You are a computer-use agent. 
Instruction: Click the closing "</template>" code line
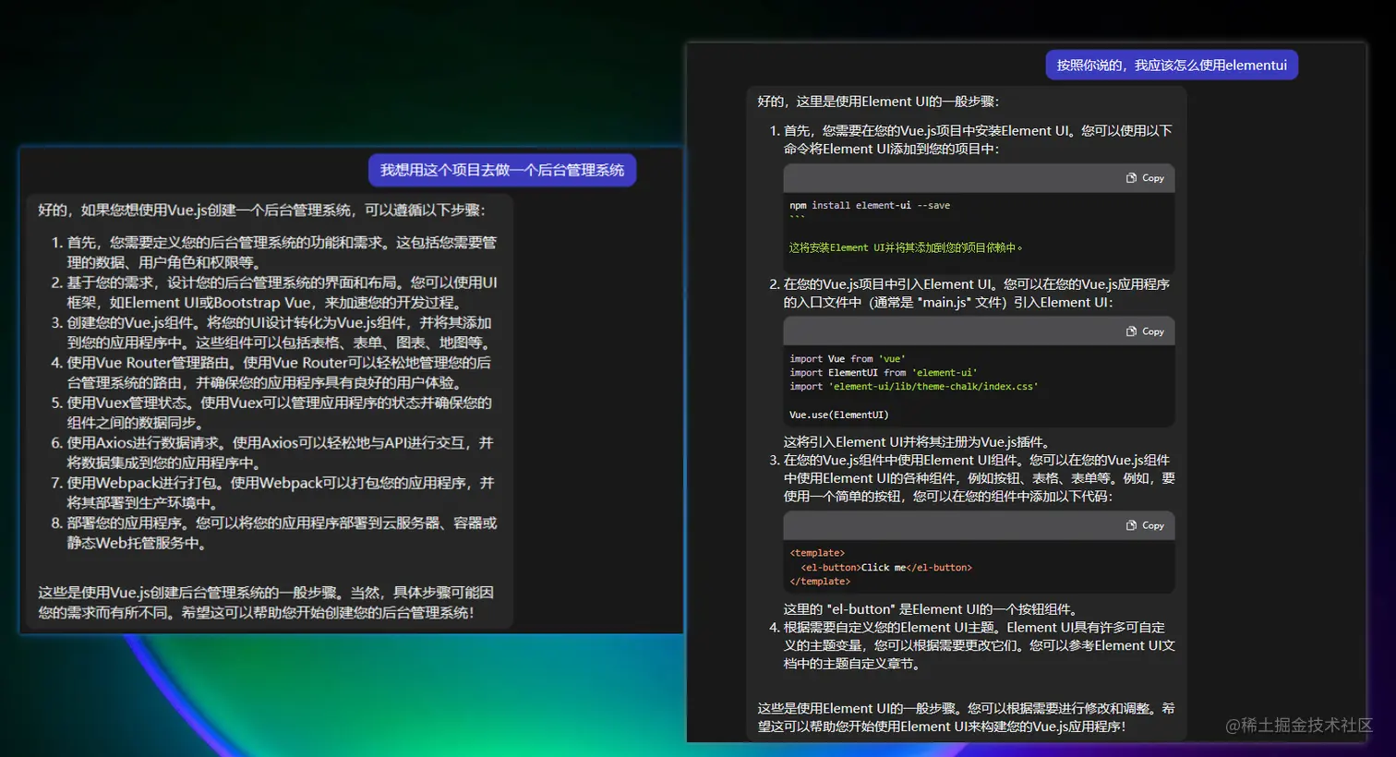click(820, 581)
